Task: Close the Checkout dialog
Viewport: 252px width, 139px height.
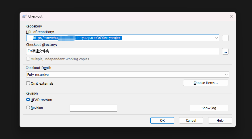Action: pos(231,16)
